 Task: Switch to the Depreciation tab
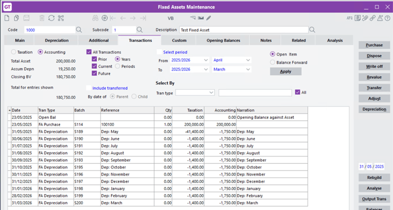(x=57, y=40)
